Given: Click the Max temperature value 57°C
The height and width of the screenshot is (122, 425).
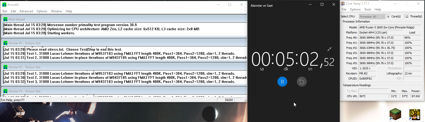Looking at the screenshot, I should pos(405,96).
